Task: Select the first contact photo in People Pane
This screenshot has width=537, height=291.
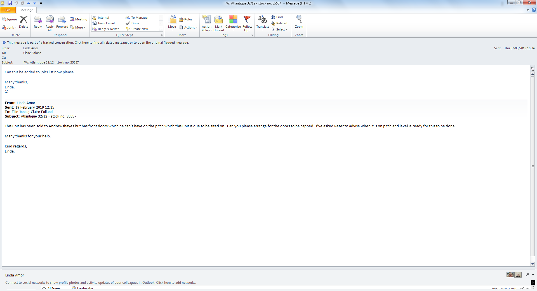Action: coord(510,275)
